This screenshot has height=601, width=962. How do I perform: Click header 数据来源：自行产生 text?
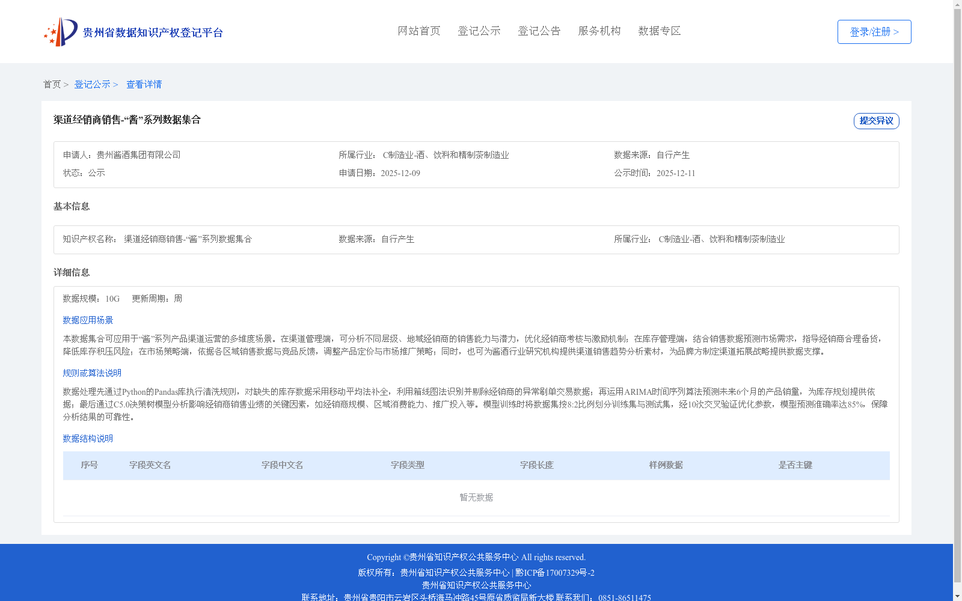coord(652,155)
